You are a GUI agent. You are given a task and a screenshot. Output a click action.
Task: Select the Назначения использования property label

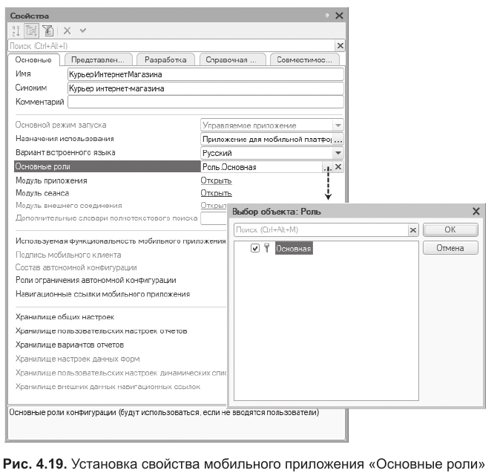[x=65, y=139]
